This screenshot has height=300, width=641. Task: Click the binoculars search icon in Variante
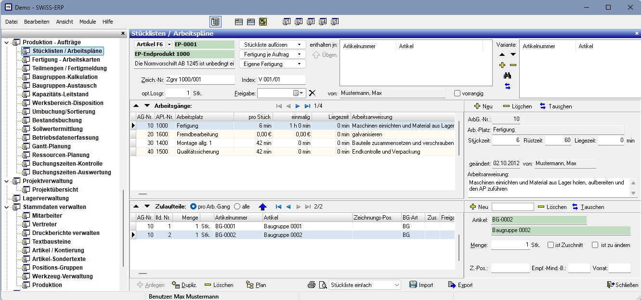pyautogui.click(x=507, y=76)
